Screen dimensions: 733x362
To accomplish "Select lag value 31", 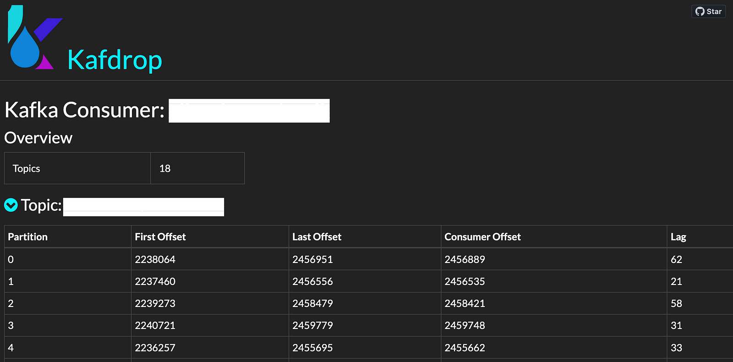I will tap(677, 325).
